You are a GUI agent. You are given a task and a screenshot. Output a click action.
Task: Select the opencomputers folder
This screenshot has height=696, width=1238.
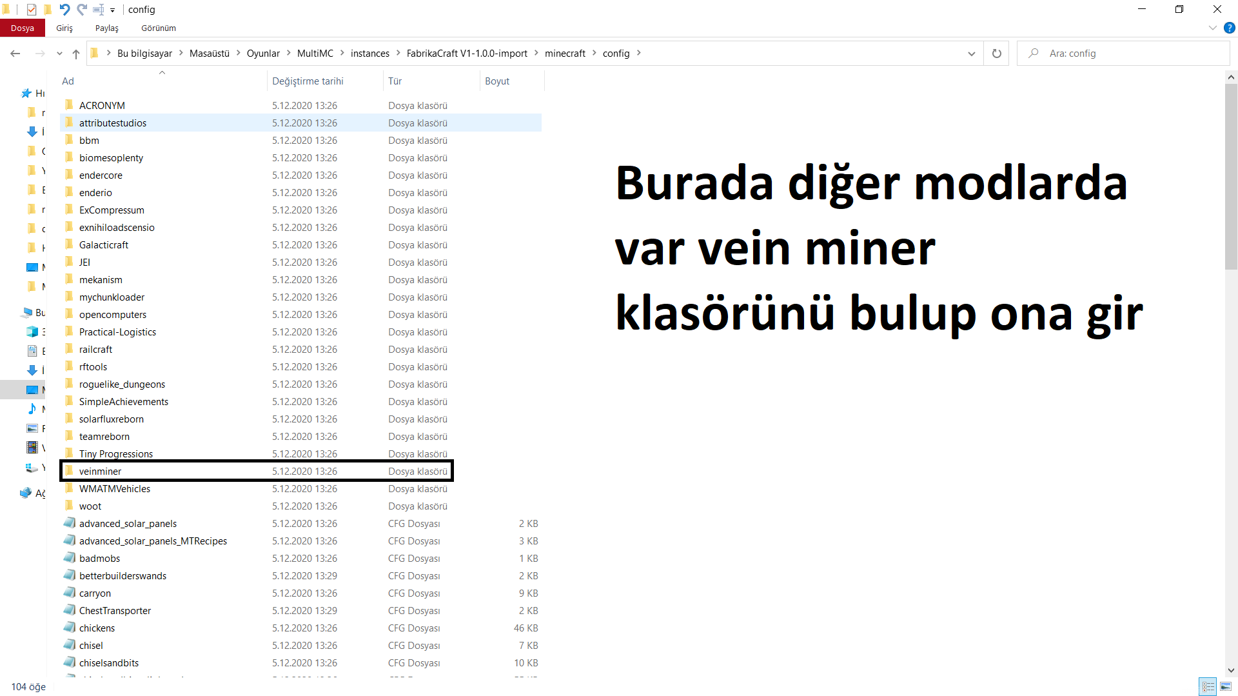300,314
